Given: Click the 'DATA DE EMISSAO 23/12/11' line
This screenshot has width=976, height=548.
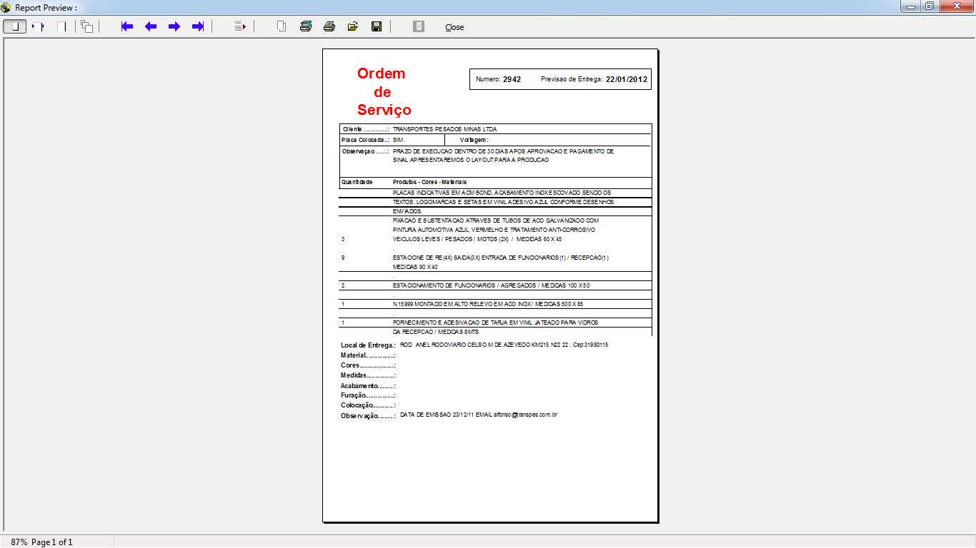Looking at the screenshot, I should [479, 415].
